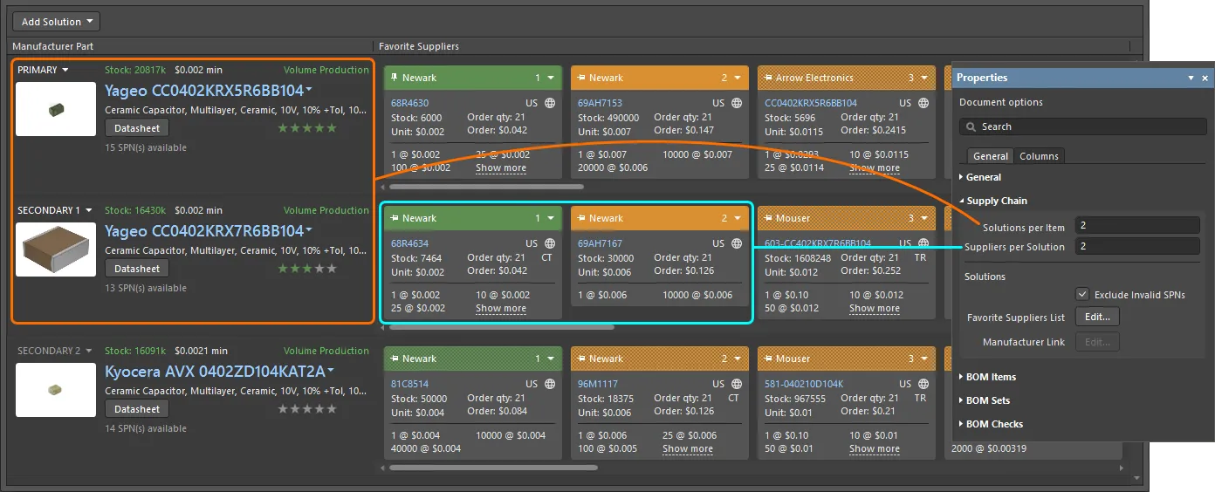1215x492 pixels.
Task: Click the pin icon on the SECONDARY 1 Mouser card
Action: click(x=768, y=218)
